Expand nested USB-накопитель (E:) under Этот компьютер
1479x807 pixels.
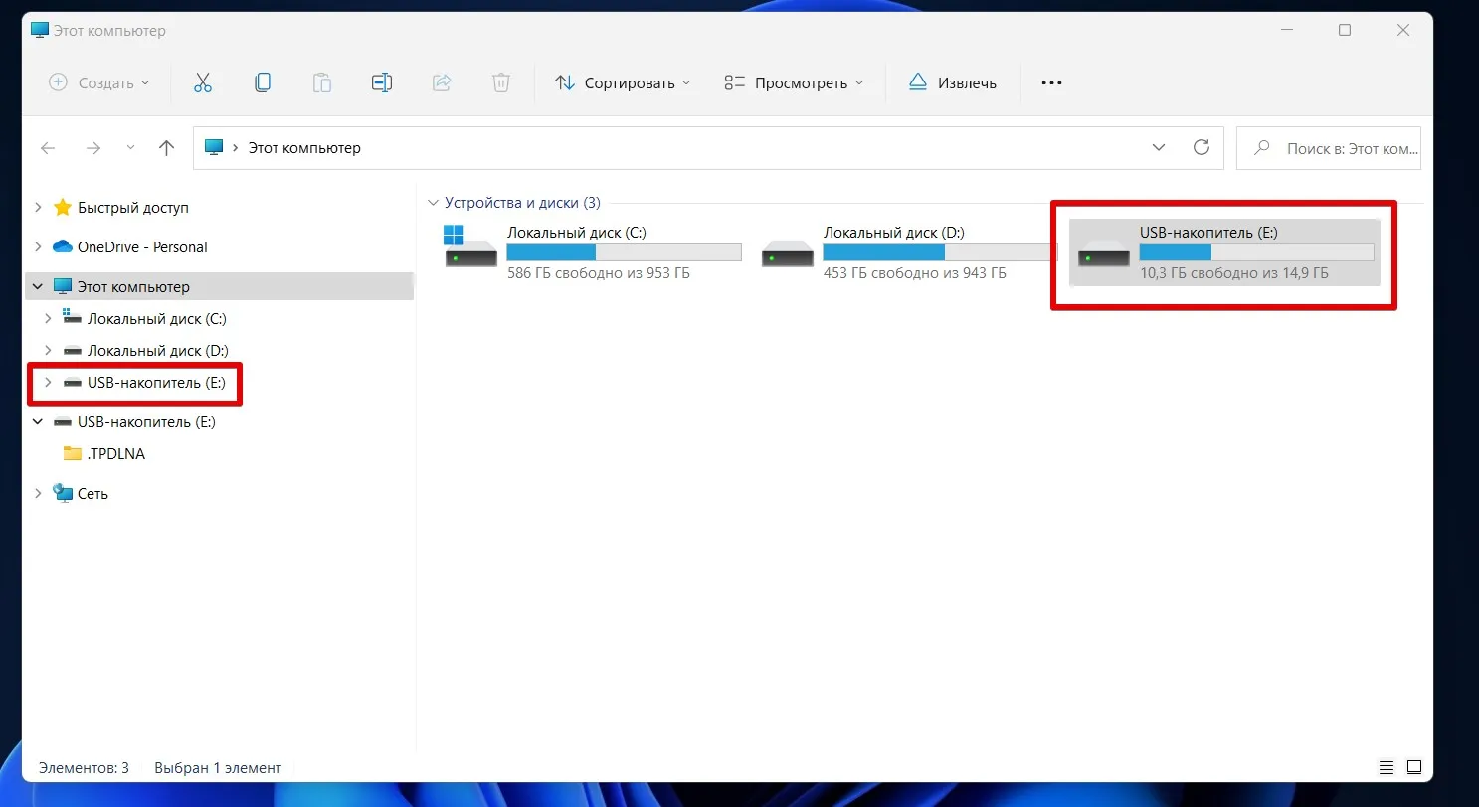click(x=48, y=382)
